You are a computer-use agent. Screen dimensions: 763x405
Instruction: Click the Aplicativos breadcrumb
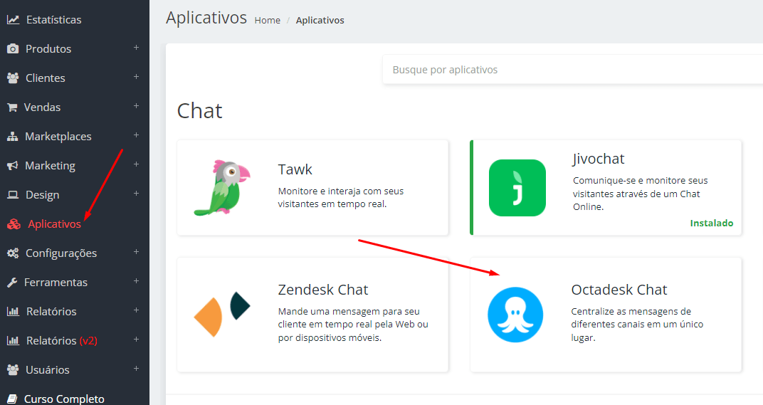pos(320,21)
